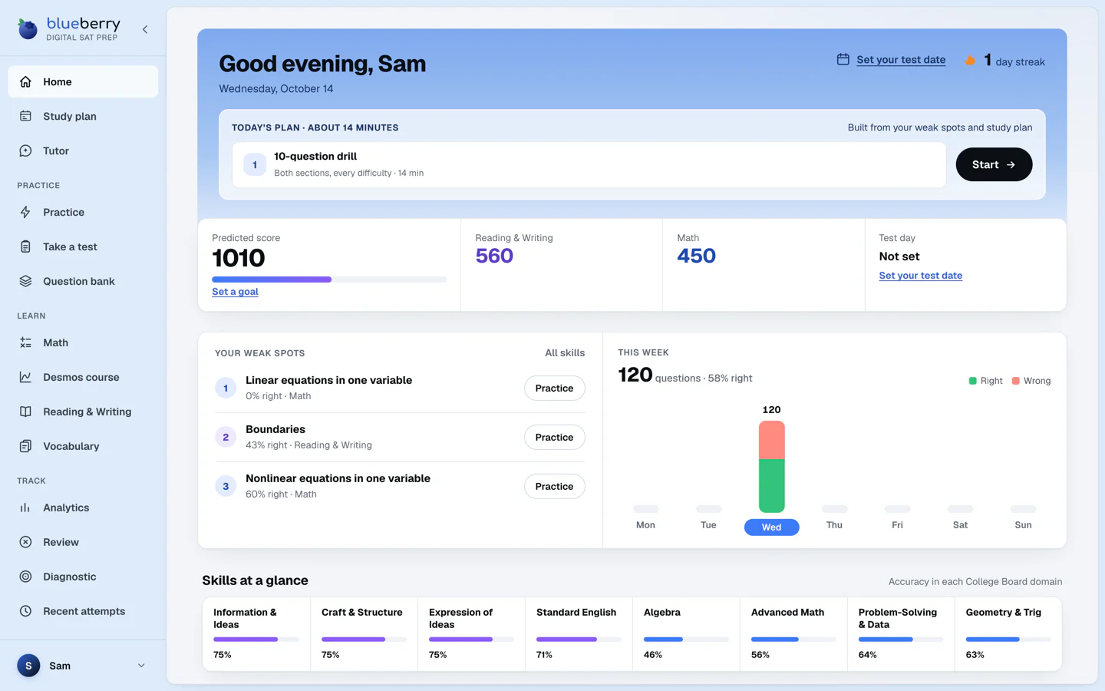Click the Practice lightning bolt icon
Viewport: 1105px width, 691px height.
(x=25, y=212)
